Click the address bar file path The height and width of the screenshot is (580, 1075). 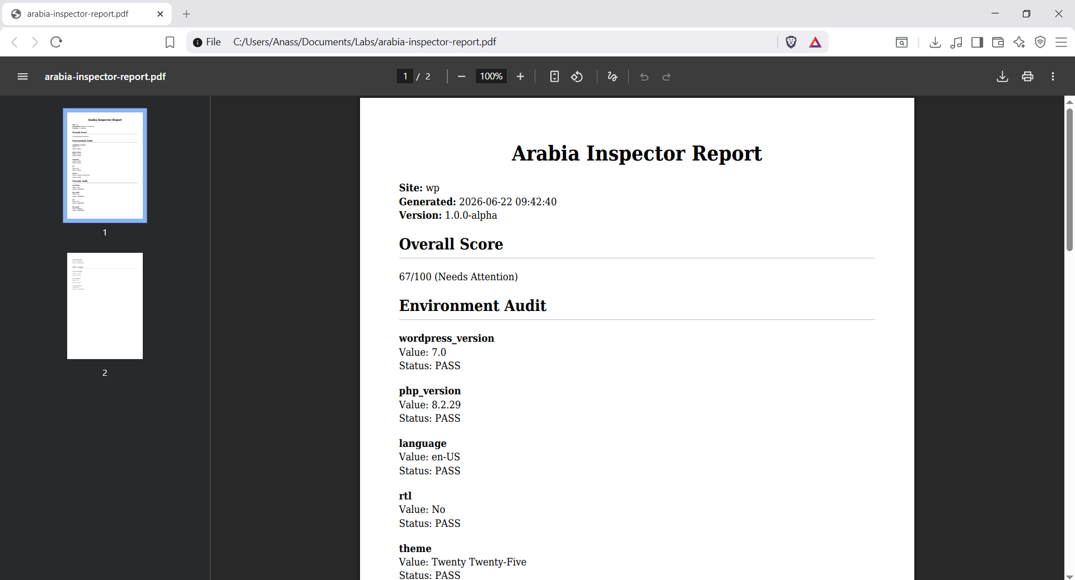click(364, 42)
